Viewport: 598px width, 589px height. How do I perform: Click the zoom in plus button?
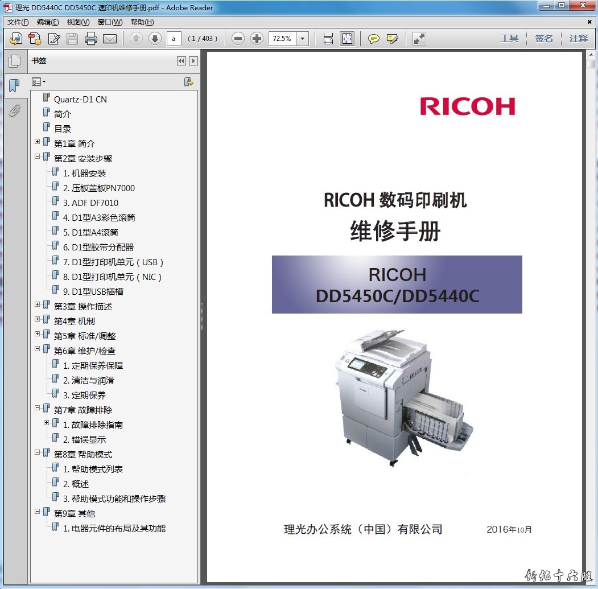click(x=257, y=39)
